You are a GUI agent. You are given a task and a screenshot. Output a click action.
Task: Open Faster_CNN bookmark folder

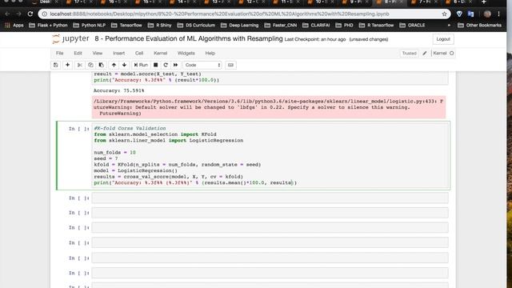(281, 25)
